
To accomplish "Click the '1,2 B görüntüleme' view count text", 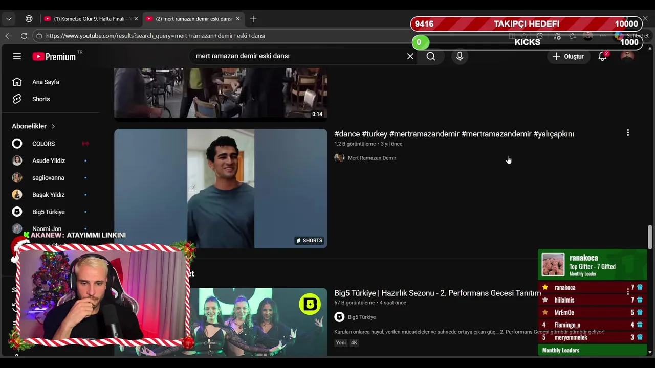I will coord(355,144).
